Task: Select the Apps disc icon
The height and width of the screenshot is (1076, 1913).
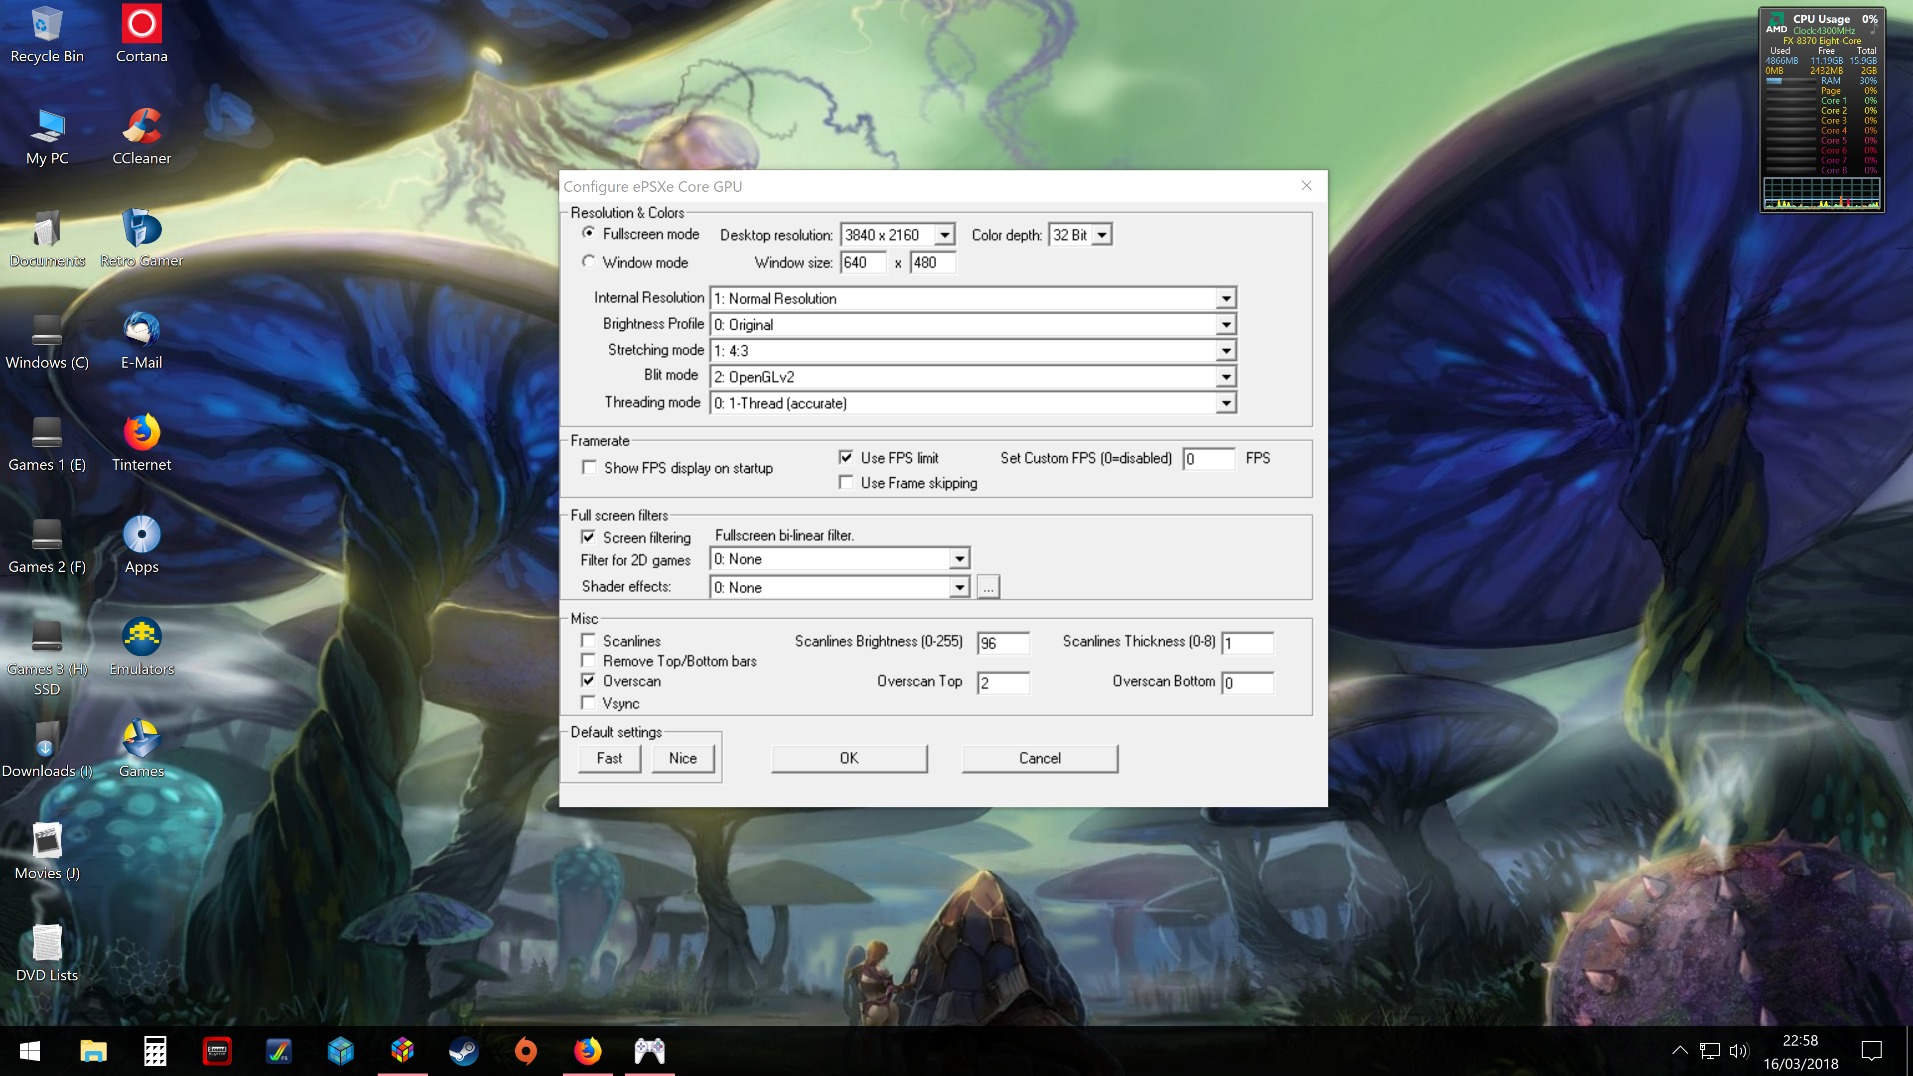Action: coord(141,545)
